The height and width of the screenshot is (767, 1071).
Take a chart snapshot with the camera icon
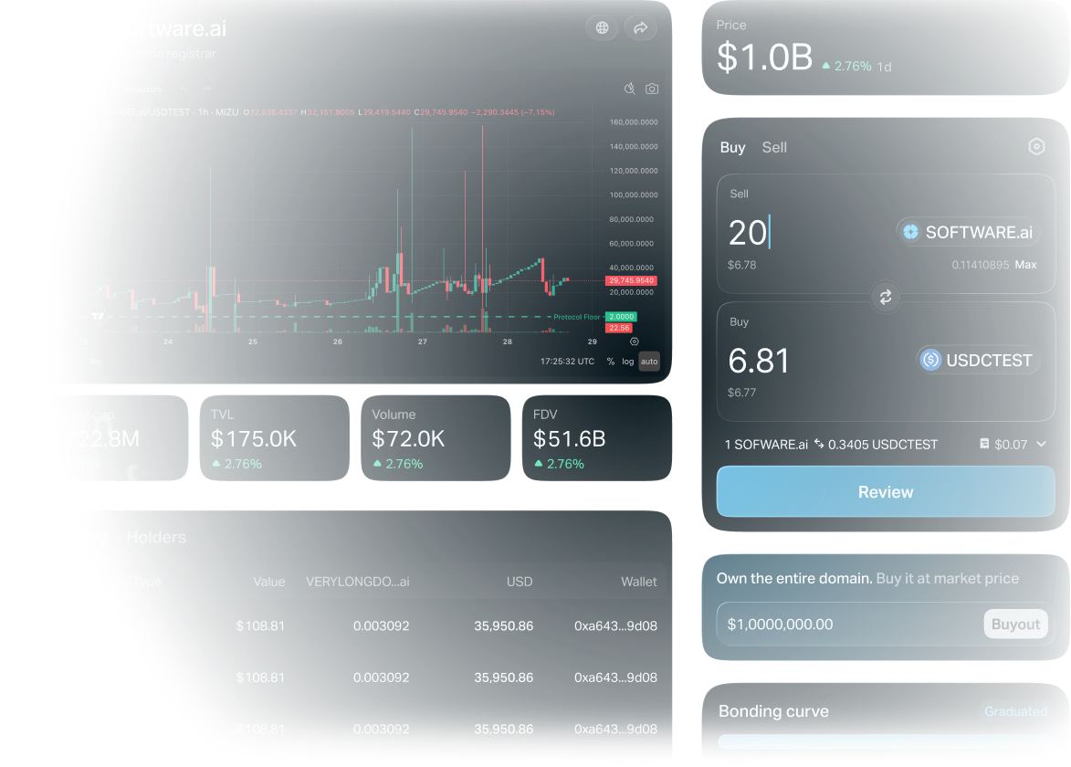pyautogui.click(x=652, y=88)
